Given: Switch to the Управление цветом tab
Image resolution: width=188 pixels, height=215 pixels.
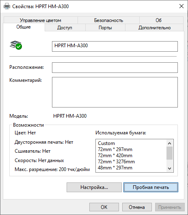Looking at the screenshot, I should (41, 20).
